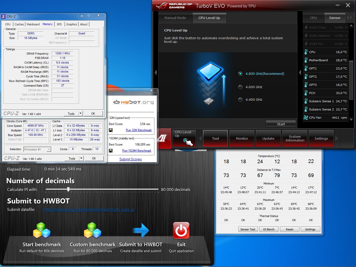Click the CPU Level Up pointer icon
Screen dimensions: 356x267
(x=188, y=142)
